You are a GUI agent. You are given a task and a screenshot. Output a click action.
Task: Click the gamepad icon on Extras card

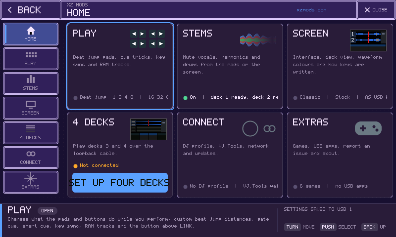pyautogui.click(x=368, y=128)
